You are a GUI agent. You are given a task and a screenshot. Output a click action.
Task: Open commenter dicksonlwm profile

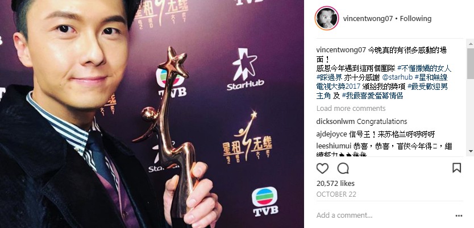[x=335, y=122]
